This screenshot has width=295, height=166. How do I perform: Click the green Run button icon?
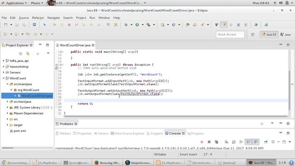point(137,24)
